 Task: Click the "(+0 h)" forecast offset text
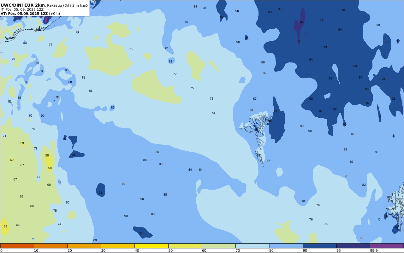(x=54, y=14)
